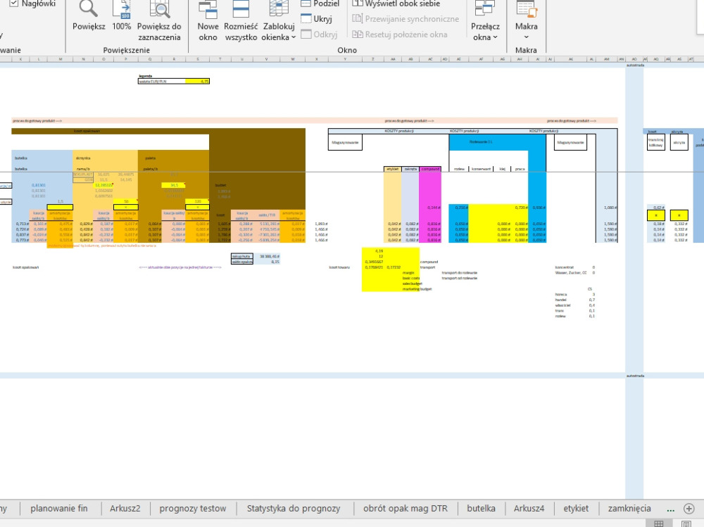Click the etykiet column header cell
Screen dimensions: 704x527
pos(392,169)
